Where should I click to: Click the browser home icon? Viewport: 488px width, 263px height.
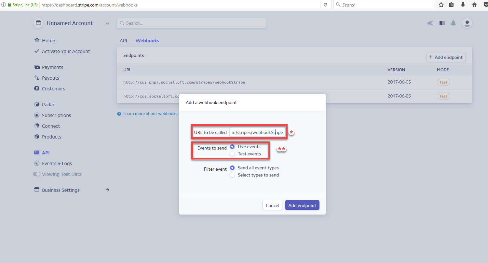pyautogui.click(x=475, y=5)
